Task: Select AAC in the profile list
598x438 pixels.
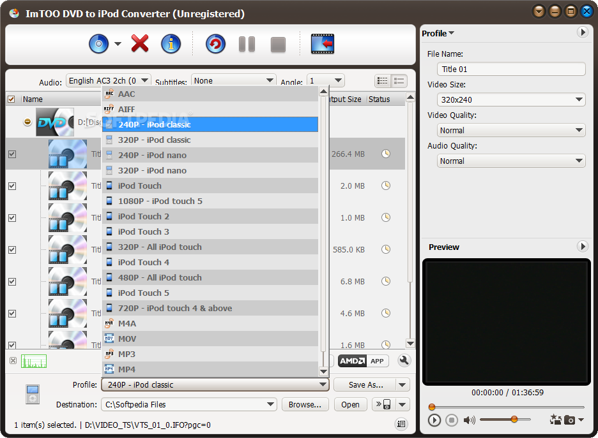Action: [x=210, y=94]
